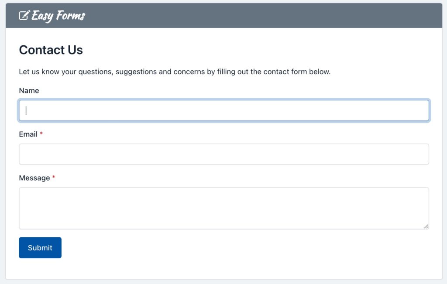
Task: Click the Easy Forms header bar
Action: [x=262, y=15]
